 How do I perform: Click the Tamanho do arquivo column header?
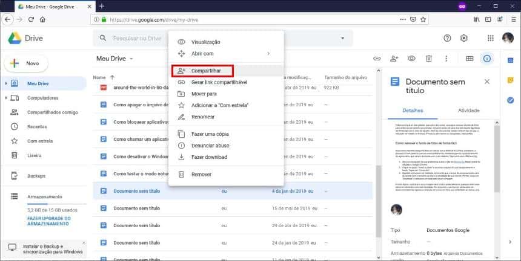tap(345, 77)
